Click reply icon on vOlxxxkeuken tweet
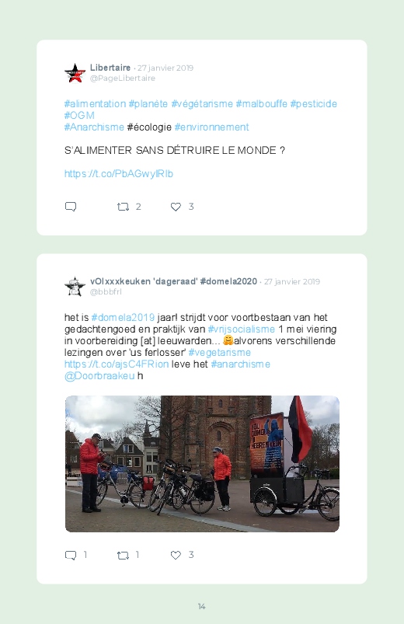The image size is (404, 624). click(x=71, y=555)
